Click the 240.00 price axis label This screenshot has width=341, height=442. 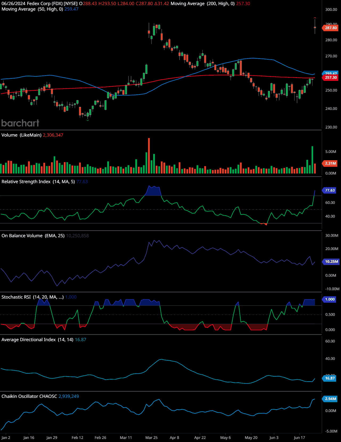click(x=331, y=109)
